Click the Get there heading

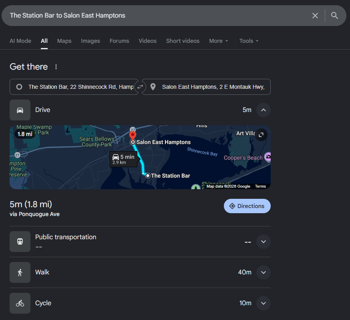(29, 67)
